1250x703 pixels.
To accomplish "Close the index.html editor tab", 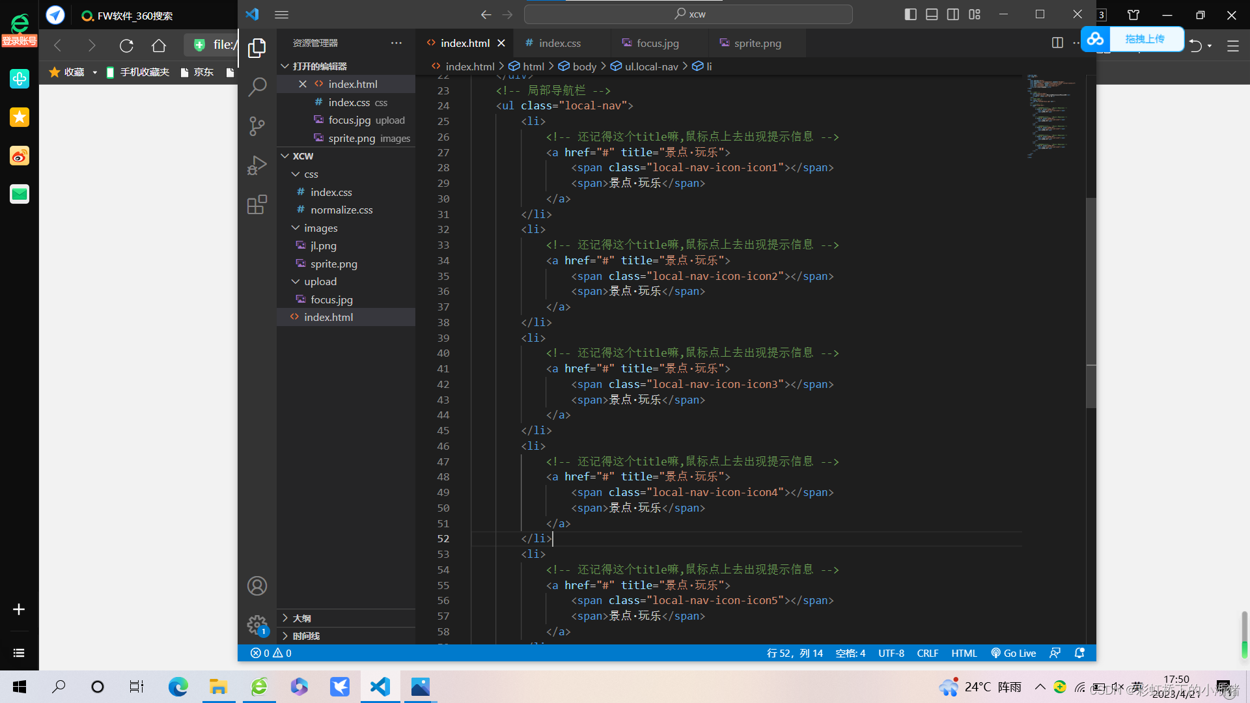I will pyautogui.click(x=501, y=43).
